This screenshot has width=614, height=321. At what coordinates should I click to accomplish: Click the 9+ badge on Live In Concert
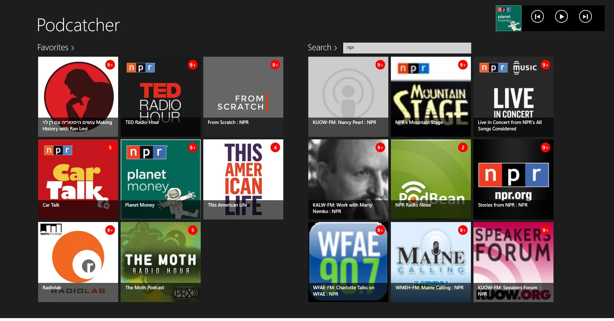point(545,65)
